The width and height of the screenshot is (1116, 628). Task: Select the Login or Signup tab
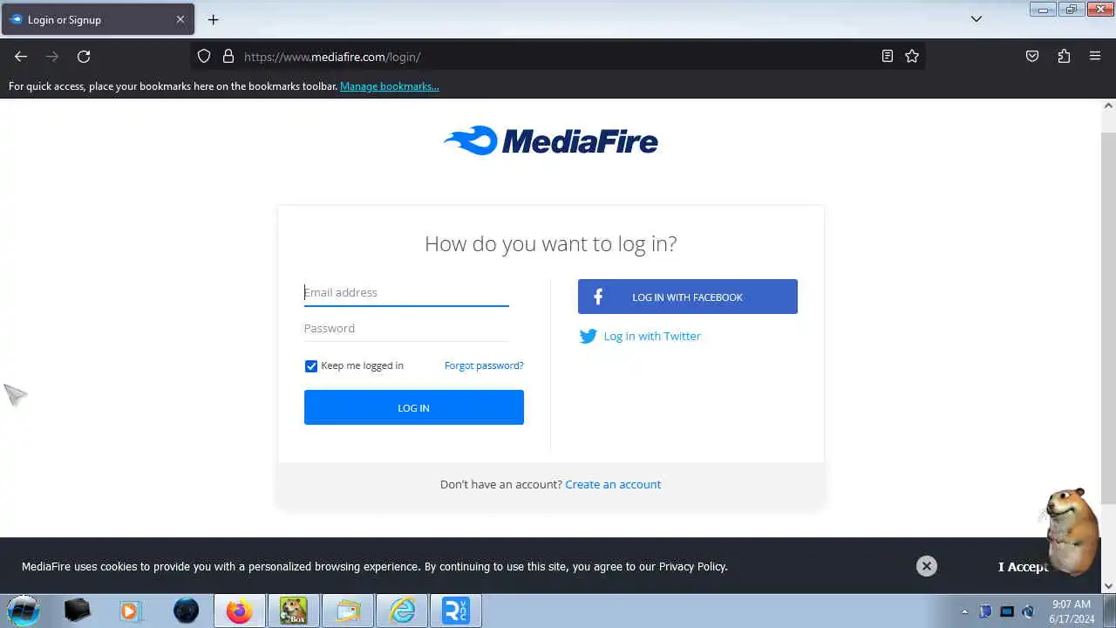98,19
